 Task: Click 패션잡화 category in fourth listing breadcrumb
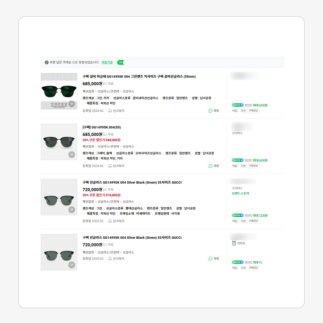(88, 252)
